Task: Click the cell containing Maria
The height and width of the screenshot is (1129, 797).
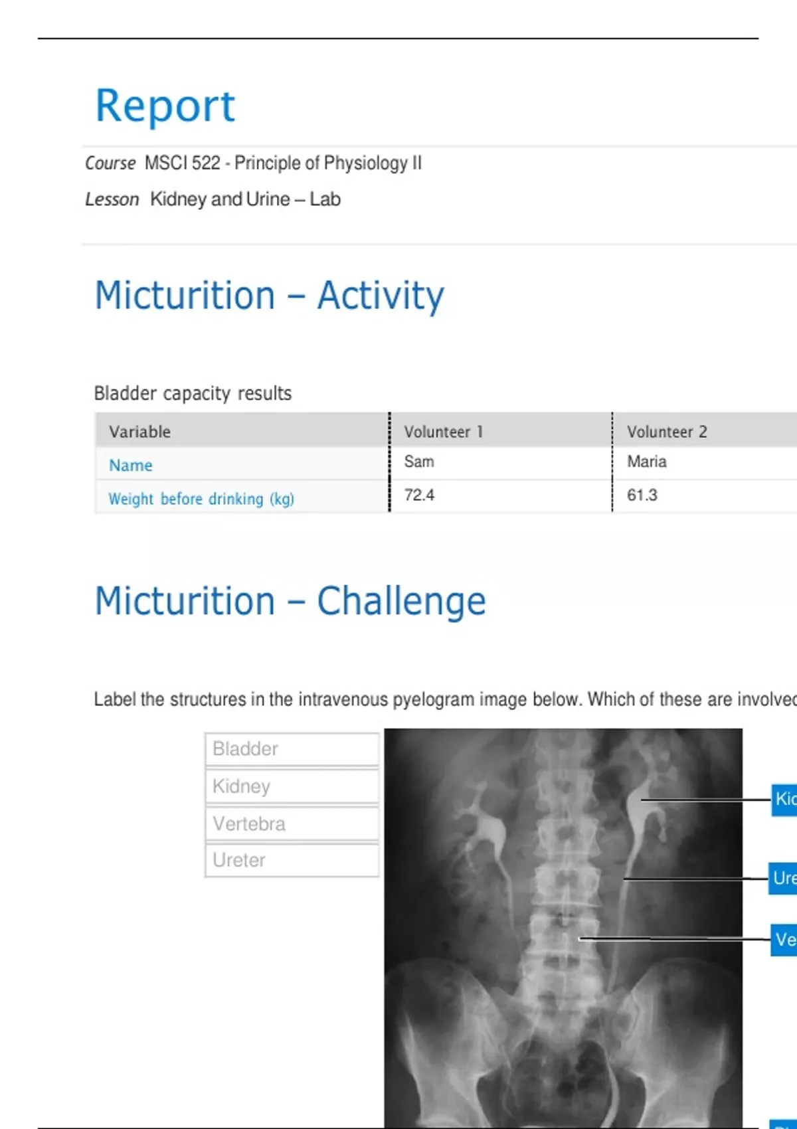Action: (647, 462)
